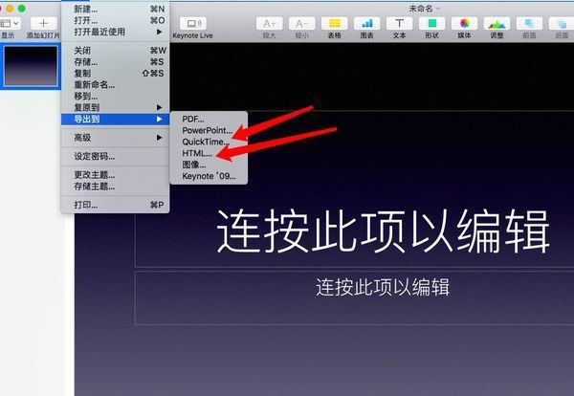This screenshot has width=574, height=396.
Task: Open the Shape (形状) toolbar icon
Action: (x=431, y=22)
